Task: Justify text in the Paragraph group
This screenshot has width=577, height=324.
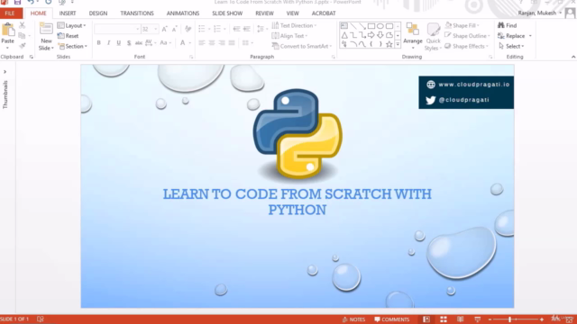Action: coord(232,43)
